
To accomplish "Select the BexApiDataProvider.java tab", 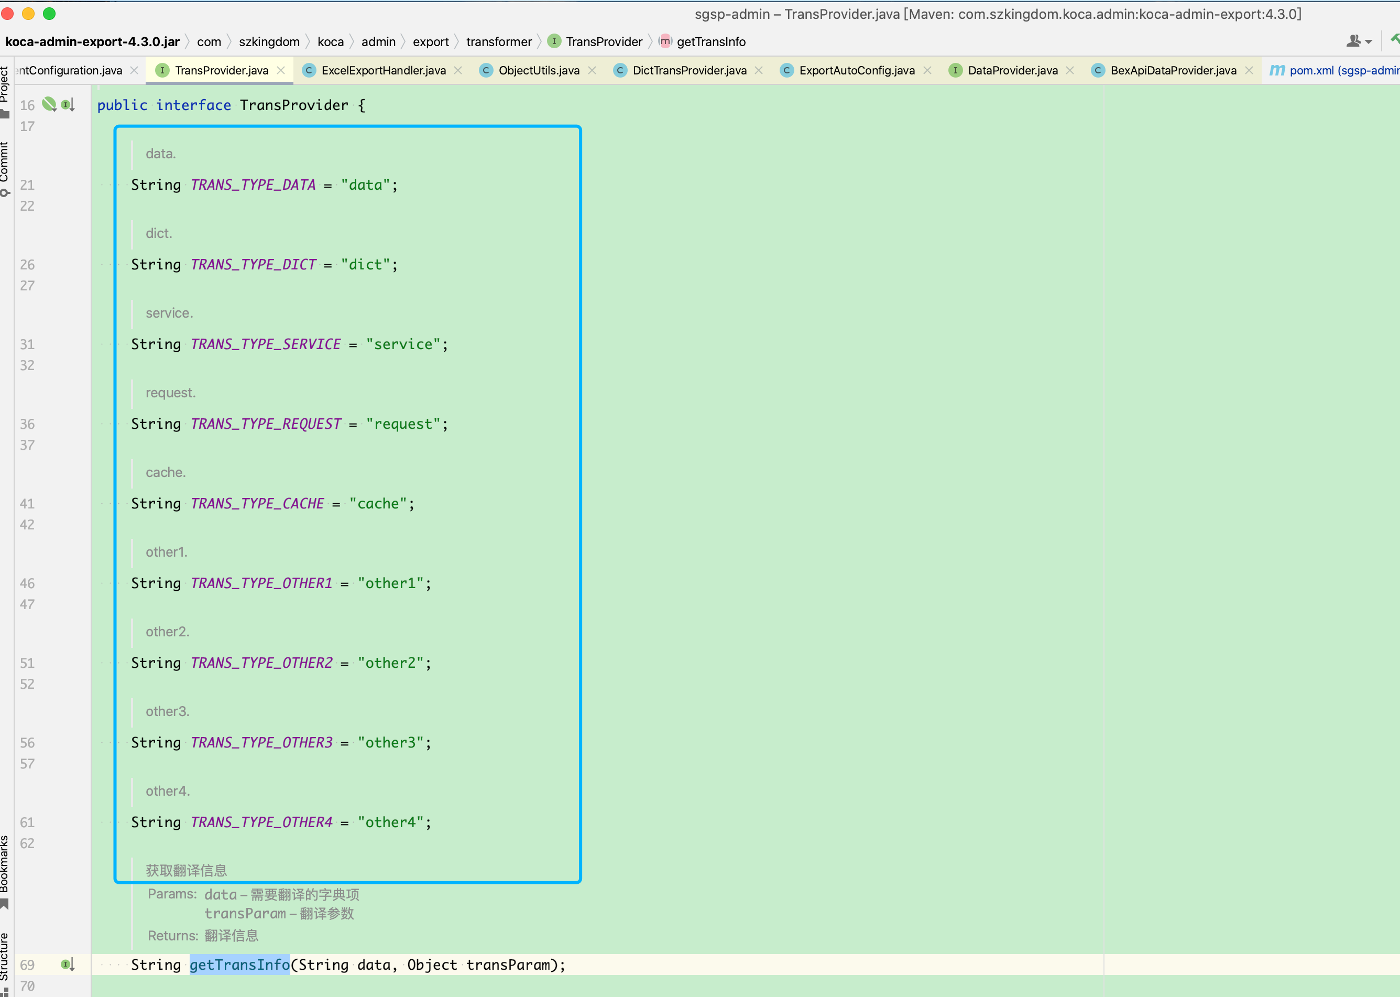I will click(x=1173, y=71).
